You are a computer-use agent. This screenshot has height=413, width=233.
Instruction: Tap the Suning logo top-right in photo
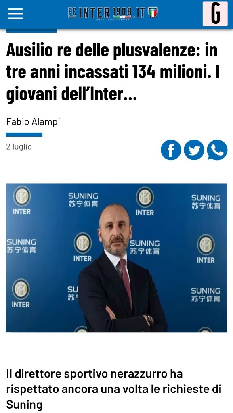(206, 202)
